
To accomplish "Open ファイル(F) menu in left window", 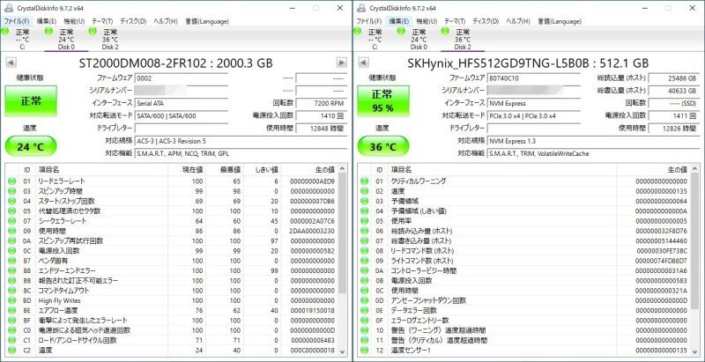I will pyautogui.click(x=17, y=21).
